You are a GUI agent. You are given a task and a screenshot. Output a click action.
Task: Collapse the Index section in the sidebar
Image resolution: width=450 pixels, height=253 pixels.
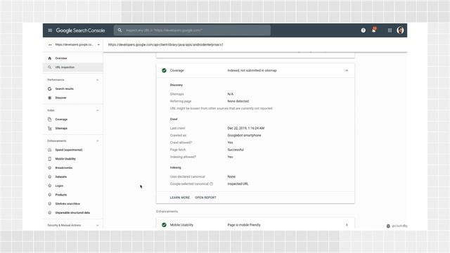point(98,110)
